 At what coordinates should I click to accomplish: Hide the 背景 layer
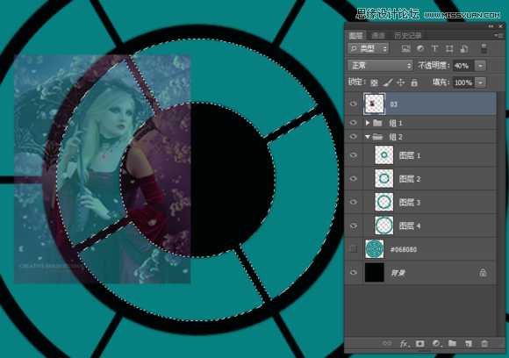point(354,273)
